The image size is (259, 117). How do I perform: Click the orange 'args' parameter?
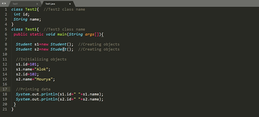click(90, 34)
